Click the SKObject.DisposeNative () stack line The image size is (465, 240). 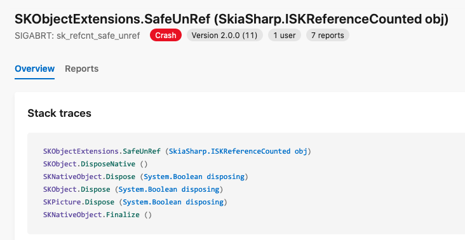pyautogui.click(x=95, y=164)
